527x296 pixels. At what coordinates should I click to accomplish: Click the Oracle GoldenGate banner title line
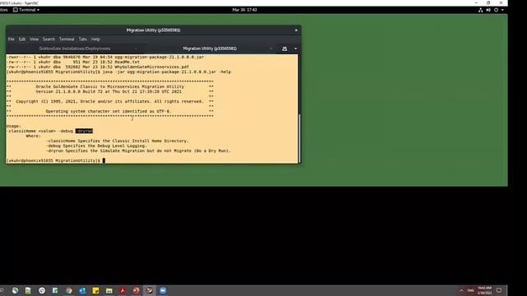click(110, 86)
